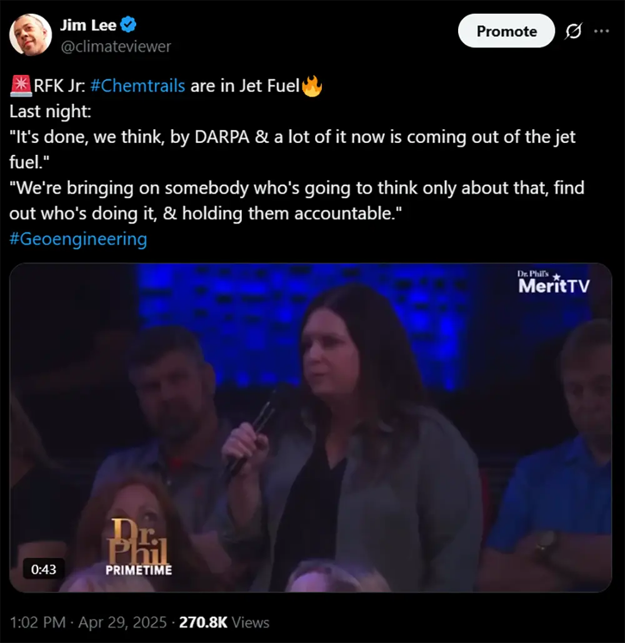625x643 pixels.
Task: Click the Grok slashed-circle icon
Action: [573, 31]
